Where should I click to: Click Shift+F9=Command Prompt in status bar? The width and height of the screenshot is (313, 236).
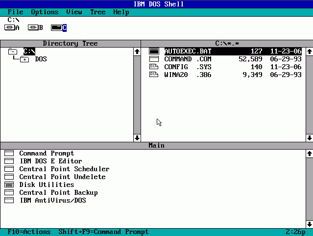tap(103, 232)
